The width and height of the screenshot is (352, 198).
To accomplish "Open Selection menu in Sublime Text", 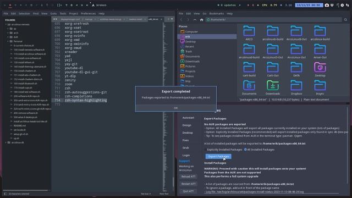I will tap(24, 13).
